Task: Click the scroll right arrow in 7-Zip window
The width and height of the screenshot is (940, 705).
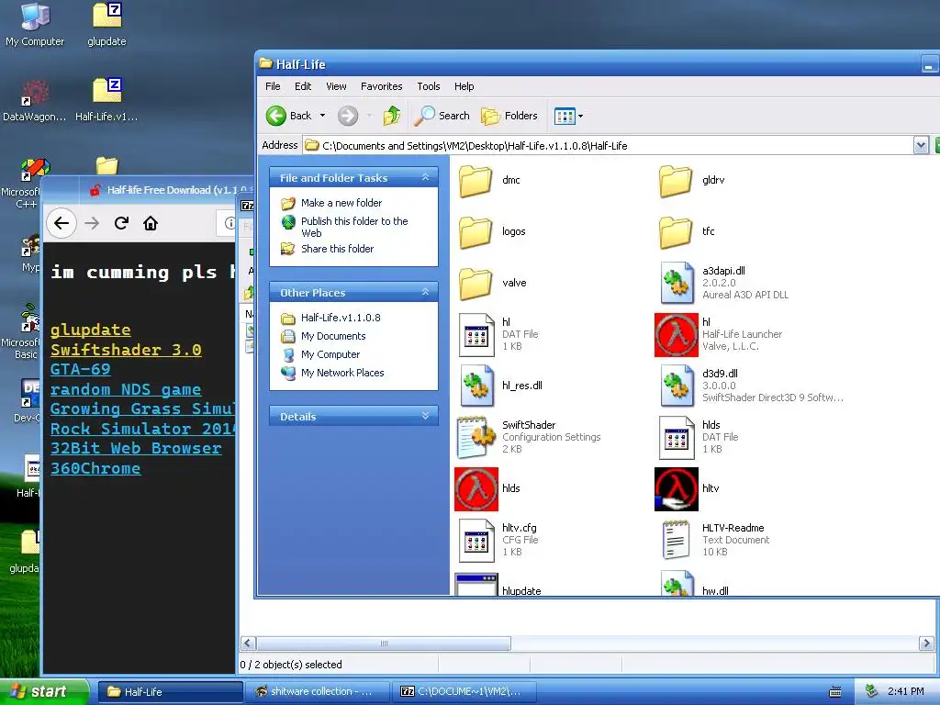Action: pos(926,643)
